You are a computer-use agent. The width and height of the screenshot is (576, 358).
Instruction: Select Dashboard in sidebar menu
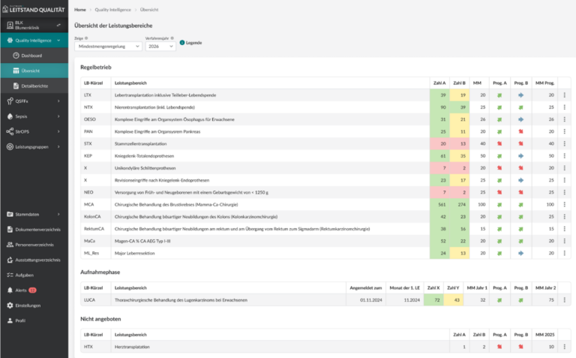click(34, 56)
